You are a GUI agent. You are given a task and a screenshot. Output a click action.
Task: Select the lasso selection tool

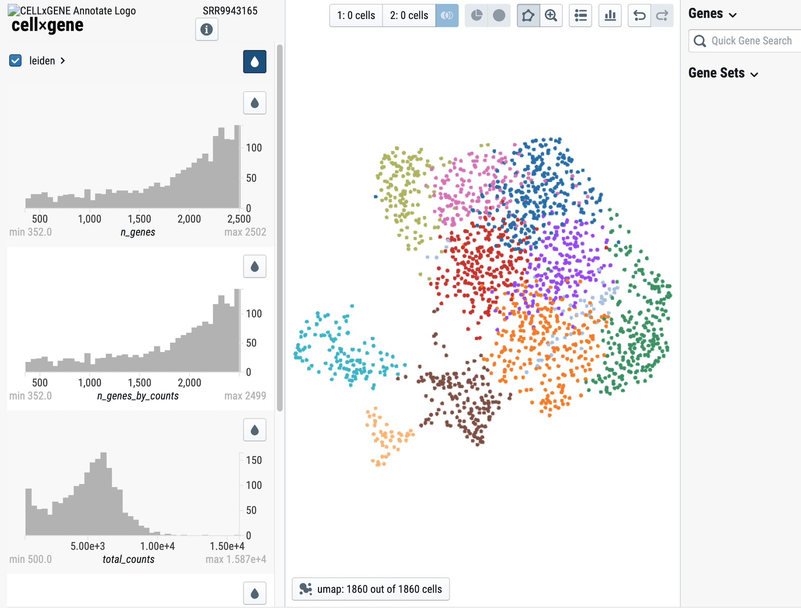[x=528, y=15]
